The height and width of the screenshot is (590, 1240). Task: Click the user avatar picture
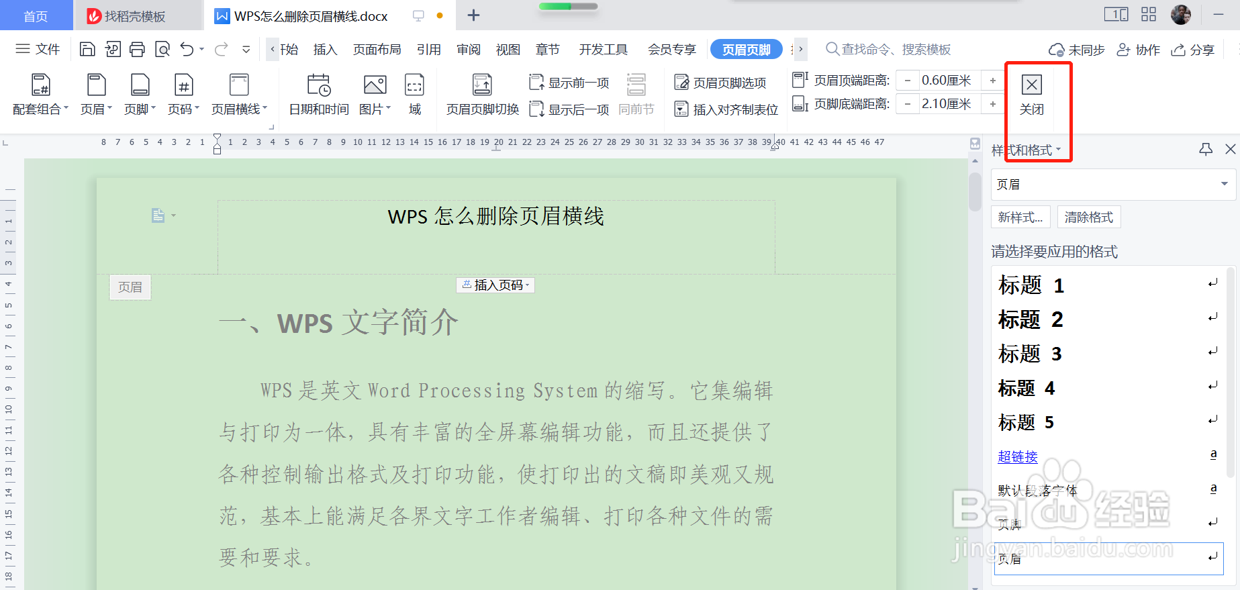coord(1181,14)
